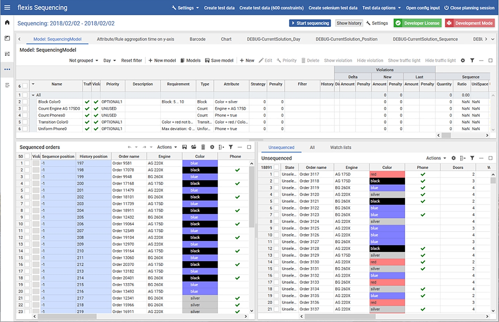Open the Actions dropdown in Unsequenced panel
The width and height of the screenshot is (499, 322).
[436, 158]
